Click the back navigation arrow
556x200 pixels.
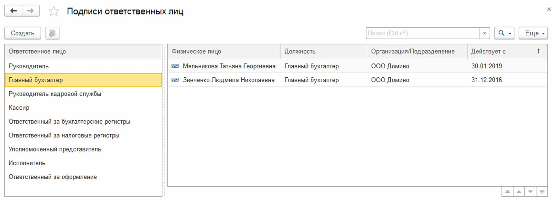pos(13,11)
